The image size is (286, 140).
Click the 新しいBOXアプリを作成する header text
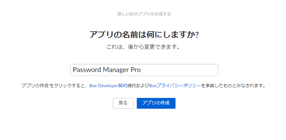coord(144,14)
